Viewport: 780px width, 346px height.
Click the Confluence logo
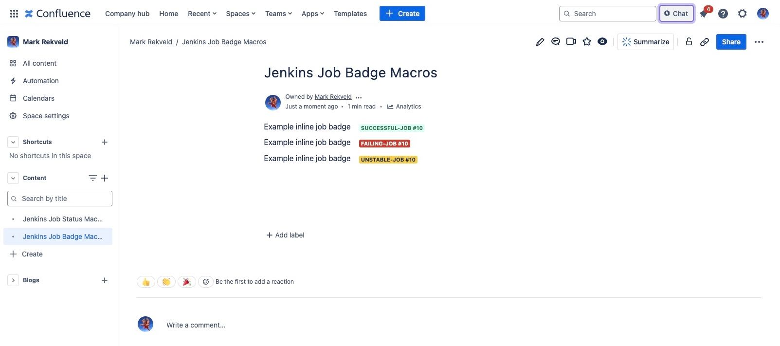57,14
